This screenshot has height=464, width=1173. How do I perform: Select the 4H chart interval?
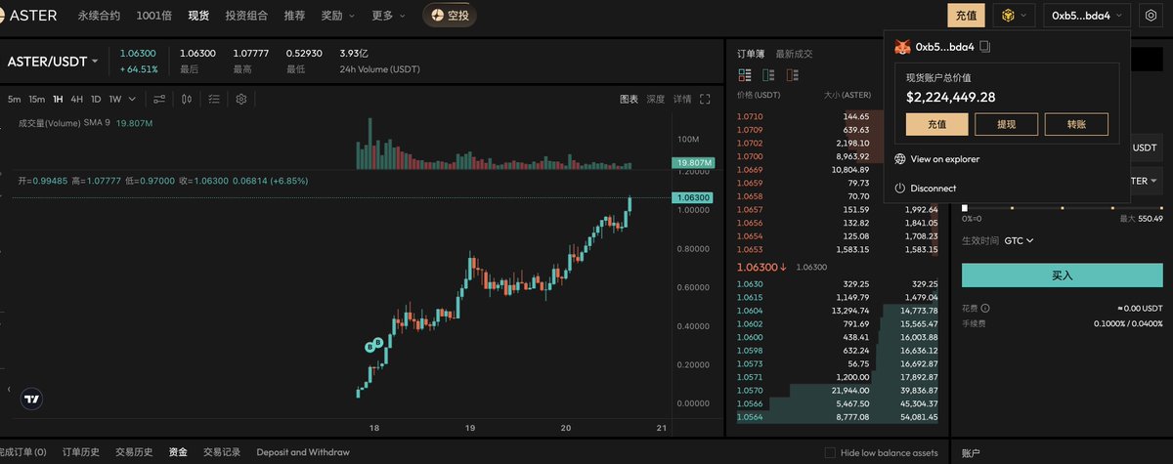(76, 99)
